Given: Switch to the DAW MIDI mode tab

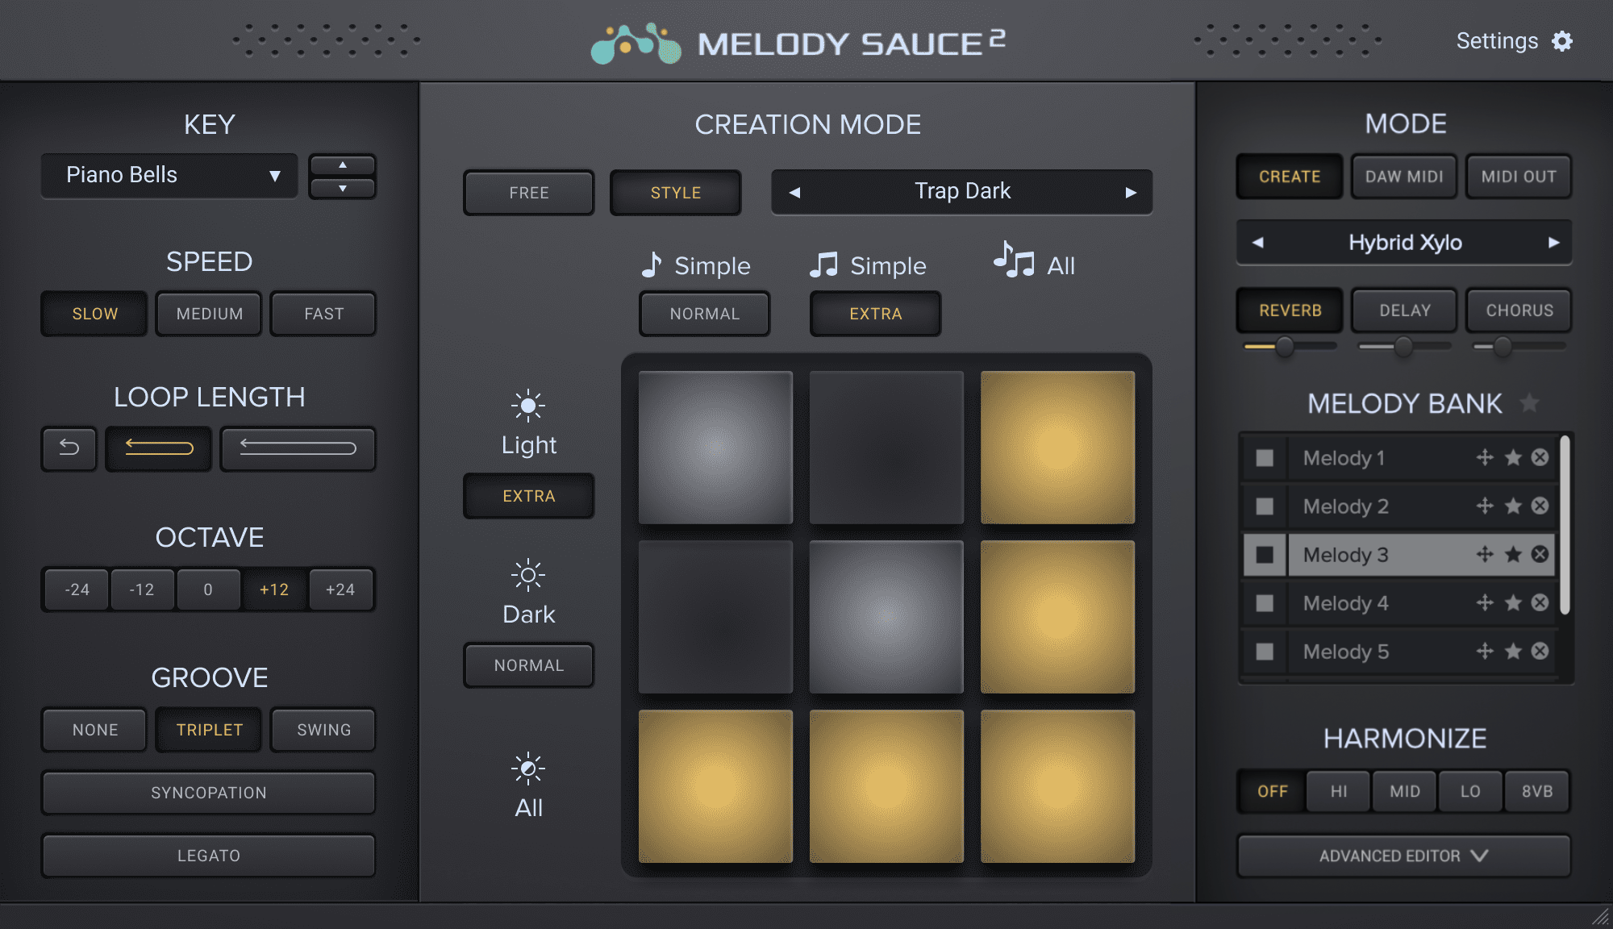Looking at the screenshot, I should tap(1403, 176).
